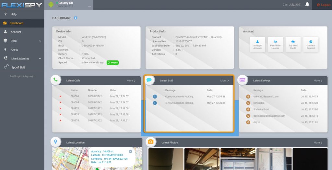Expand the Live Listening menu chevron
The width and height of the screenshot is (332, 170).
tap(40, 59)
